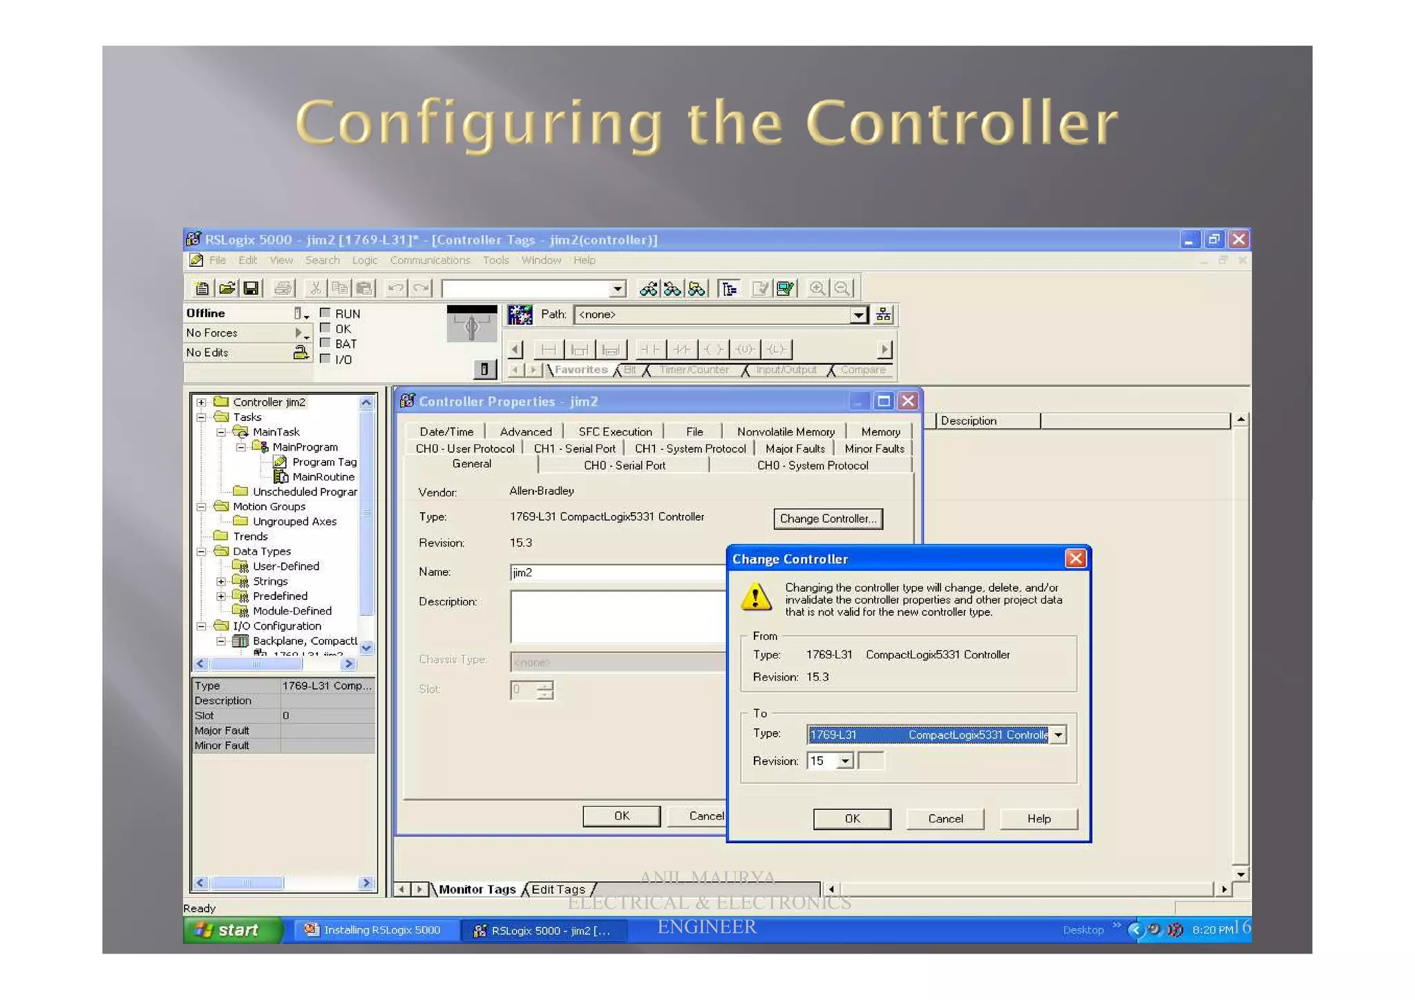This screenshot has height=1000, width=1415.
Task: Expand the Controller jim2 tree node
Action: (201, 402)
